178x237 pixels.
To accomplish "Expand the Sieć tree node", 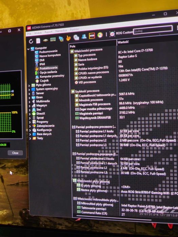I will tap(30, 110).
